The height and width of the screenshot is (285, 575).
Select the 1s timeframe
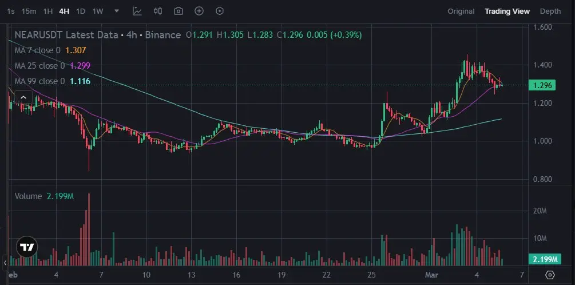[x=11, y=11]
